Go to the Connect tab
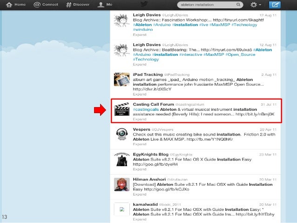The image size is (297, 223). [46, 5]
